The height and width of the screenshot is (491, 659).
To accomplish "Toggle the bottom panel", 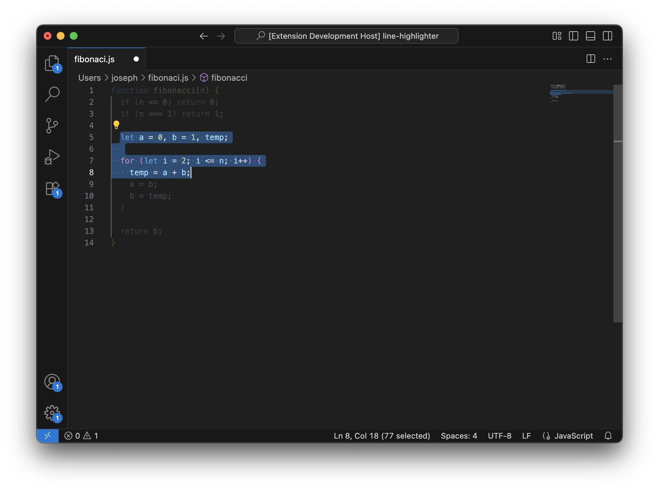I will (x=591, y=36).
